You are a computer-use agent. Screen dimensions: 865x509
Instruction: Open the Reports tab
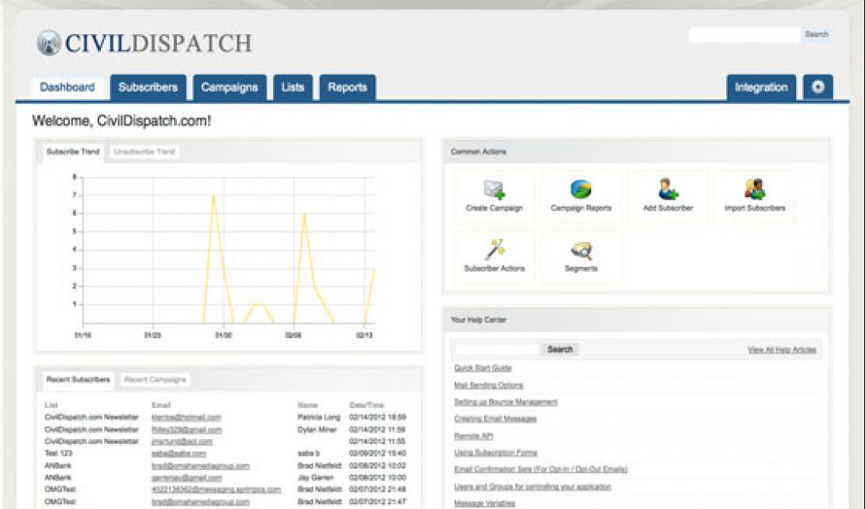[x=348, y=87]
